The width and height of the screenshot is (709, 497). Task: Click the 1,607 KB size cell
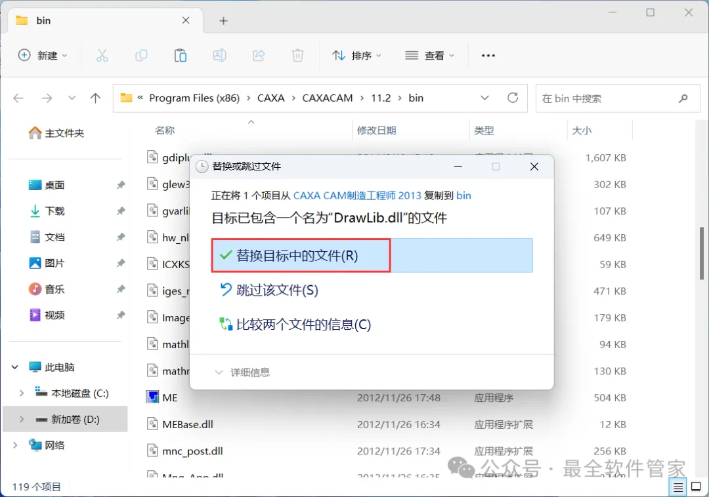[605, 158]
